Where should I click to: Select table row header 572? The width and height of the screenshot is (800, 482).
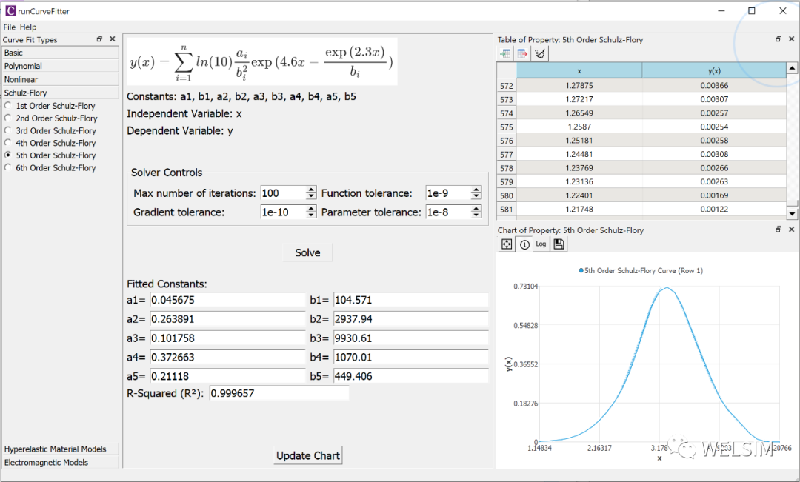[x=507, y=86]
